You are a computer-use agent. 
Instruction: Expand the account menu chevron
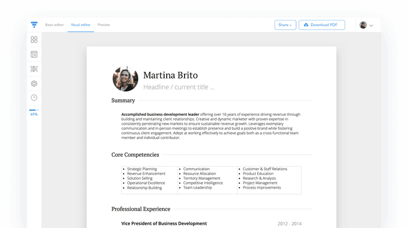[x=372, y=25]
